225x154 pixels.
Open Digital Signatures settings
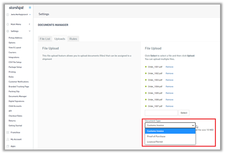click(16, 101)
